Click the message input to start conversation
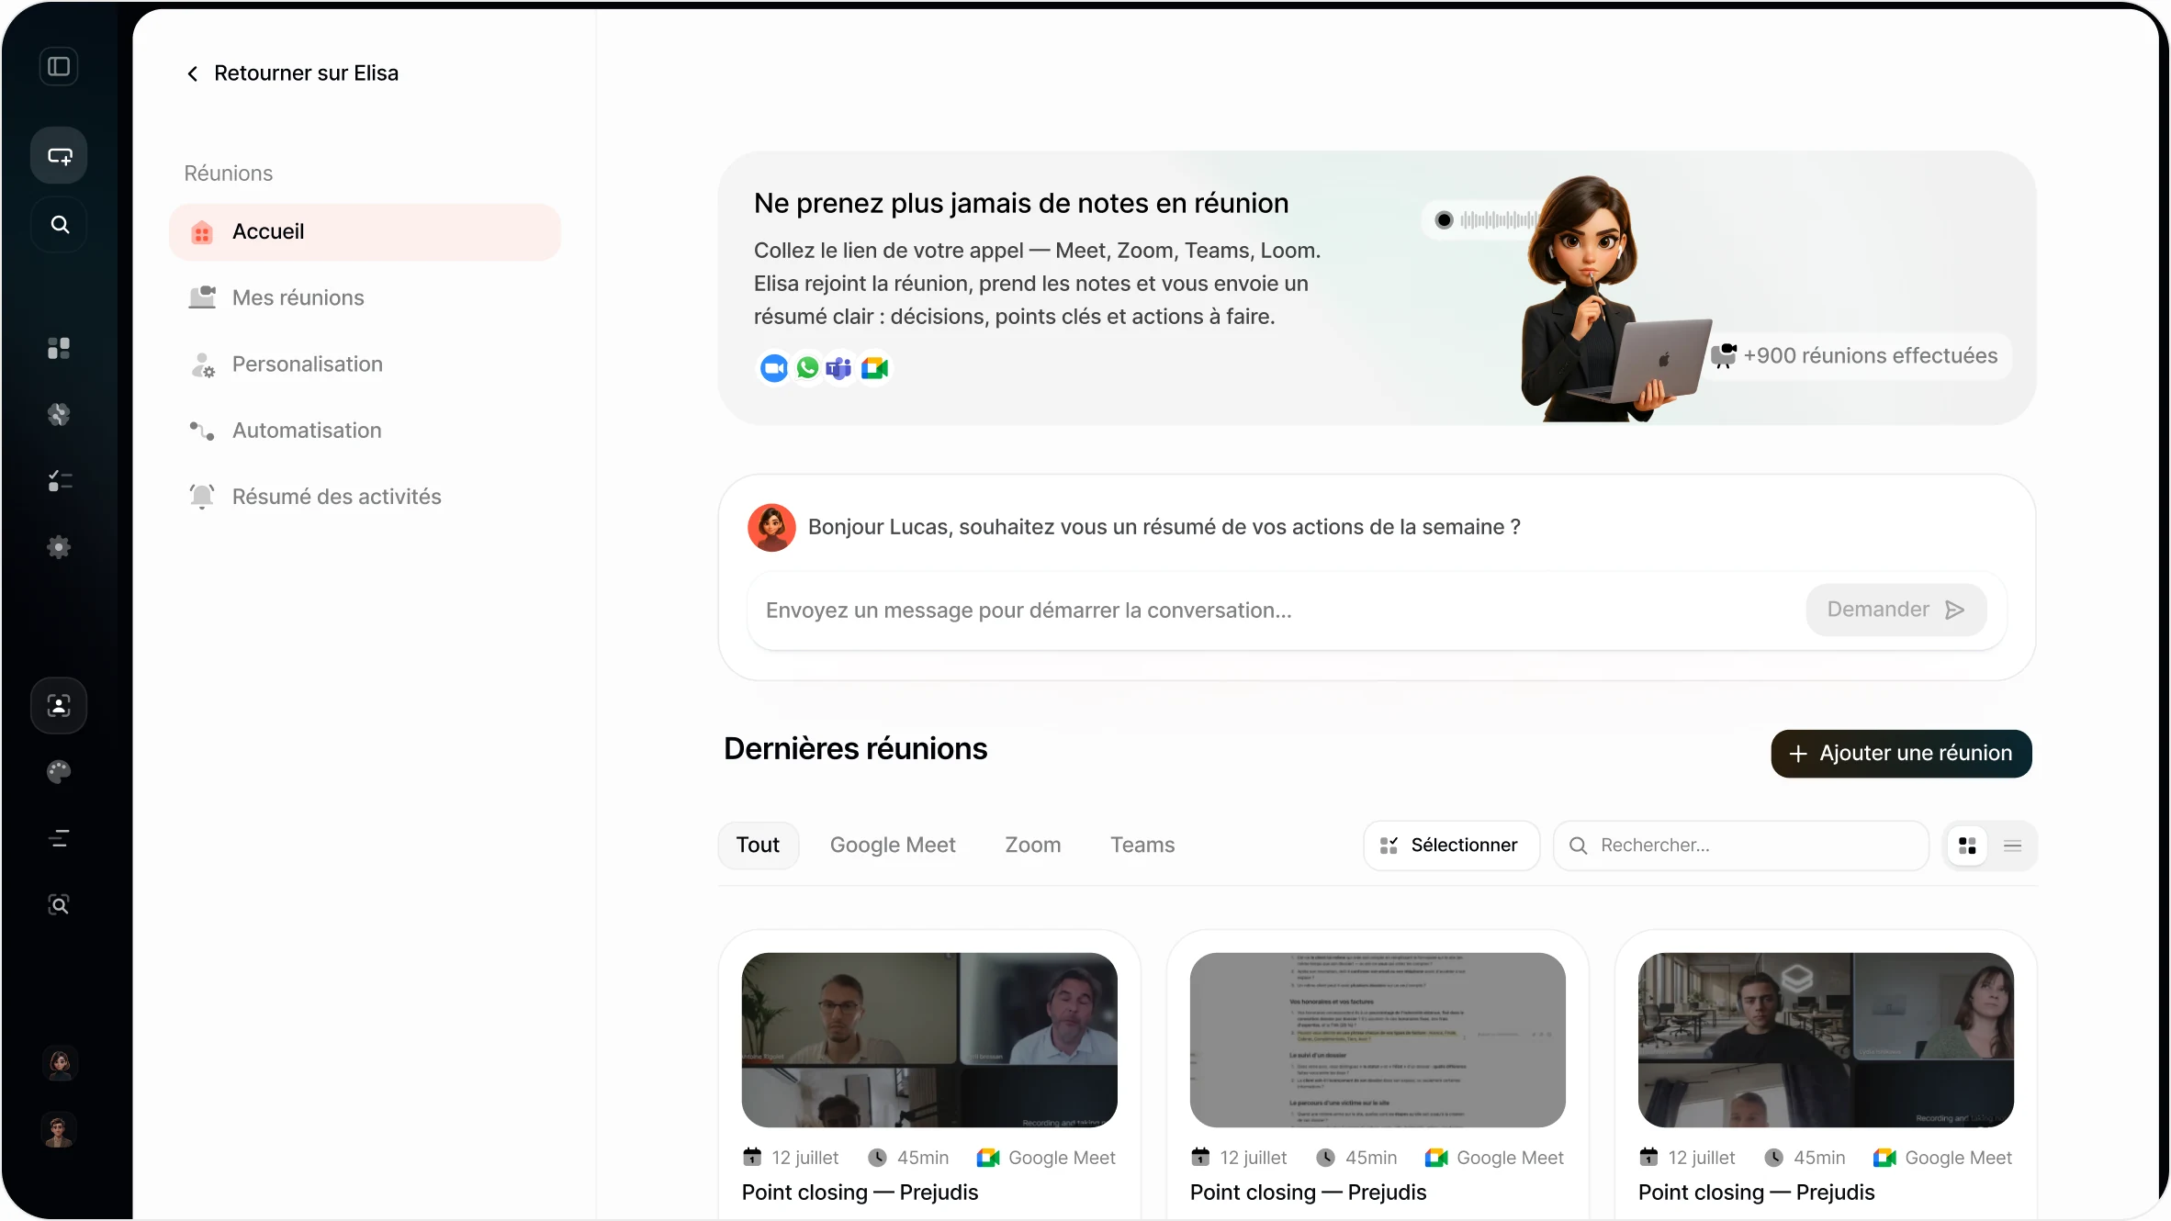Screen dimensions: 2171x1221 (x=1277, y=610)
